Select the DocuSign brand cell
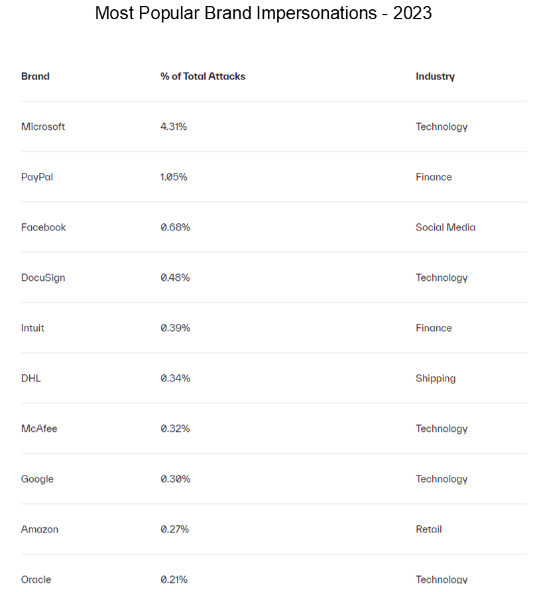The image size is (533, 592). coord(43,277)
